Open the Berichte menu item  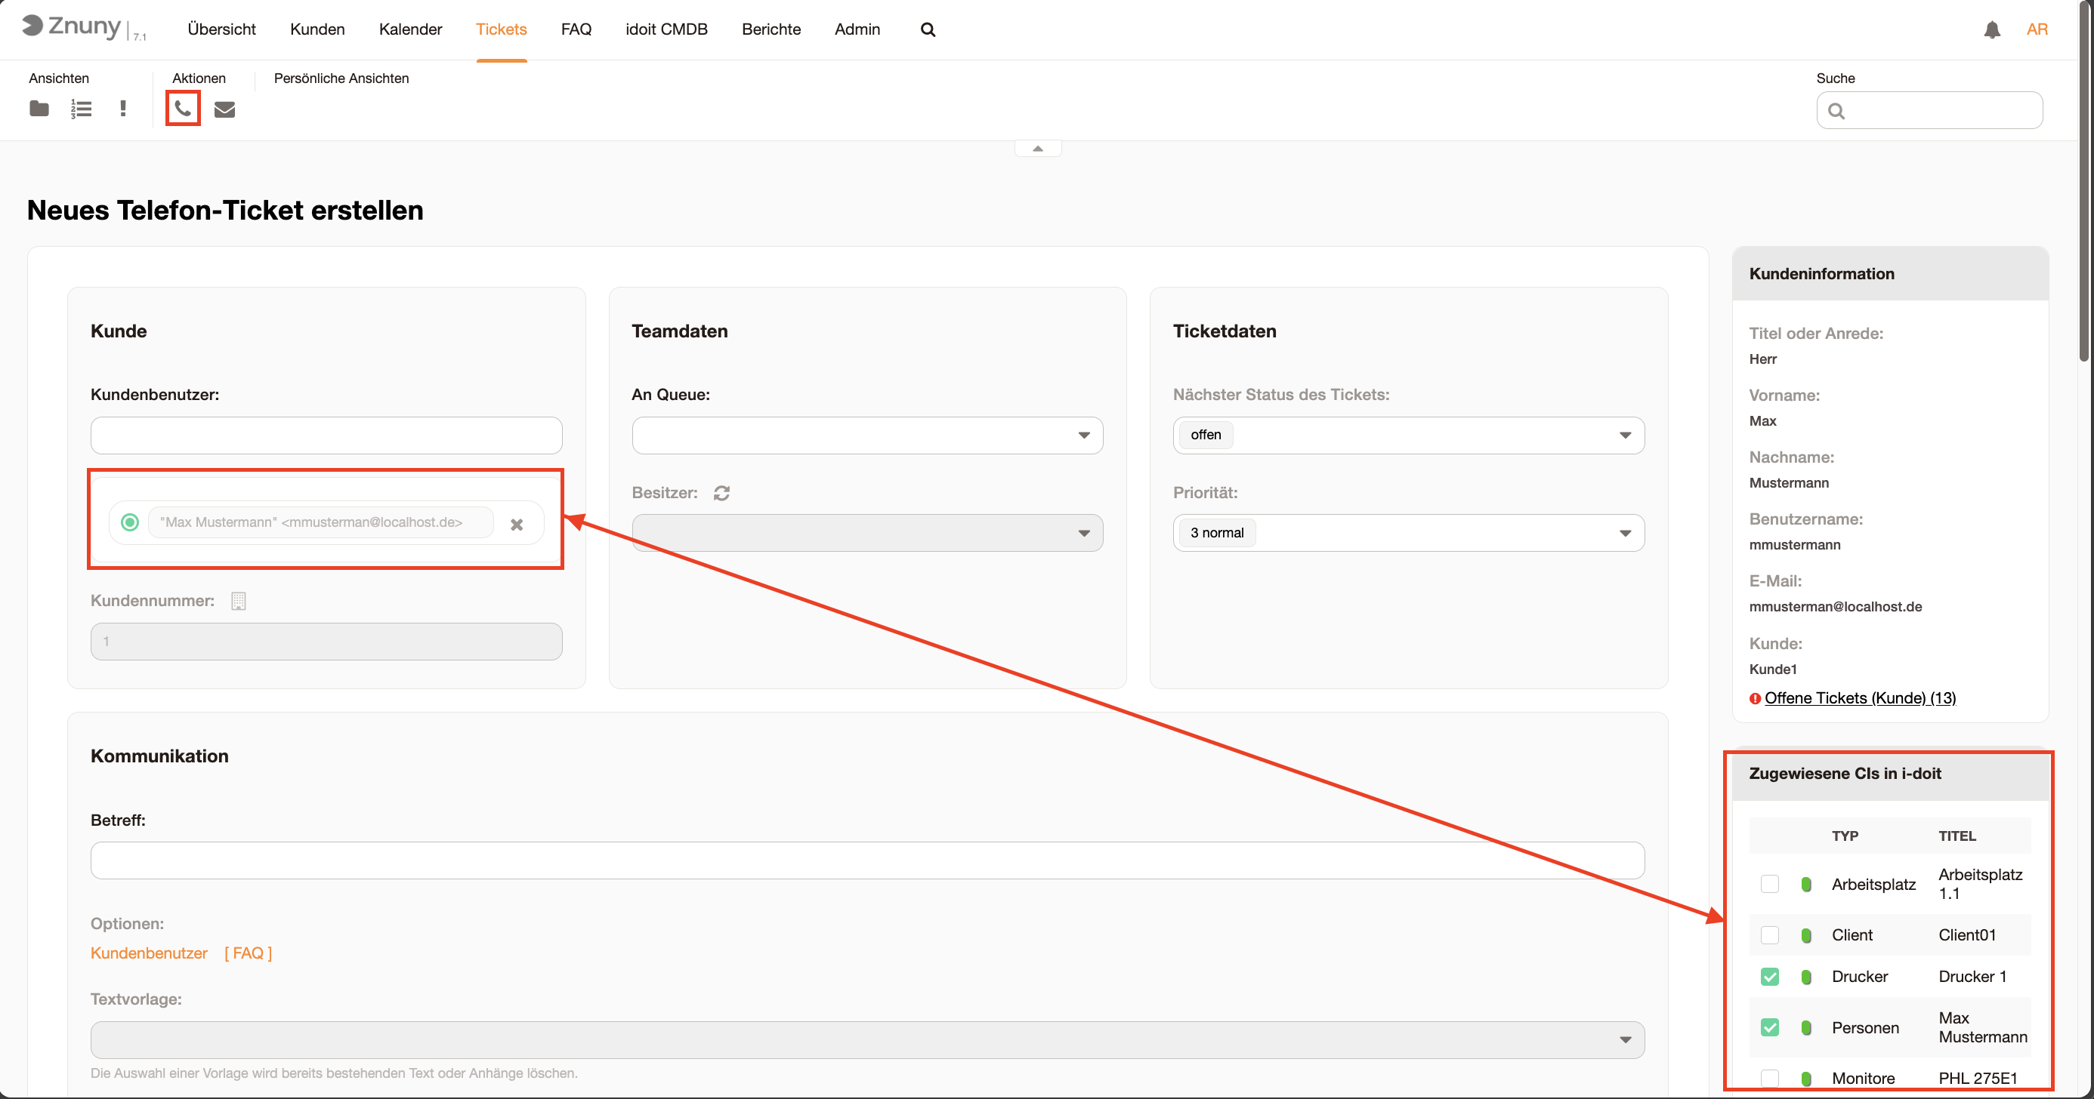click(771, 30)
